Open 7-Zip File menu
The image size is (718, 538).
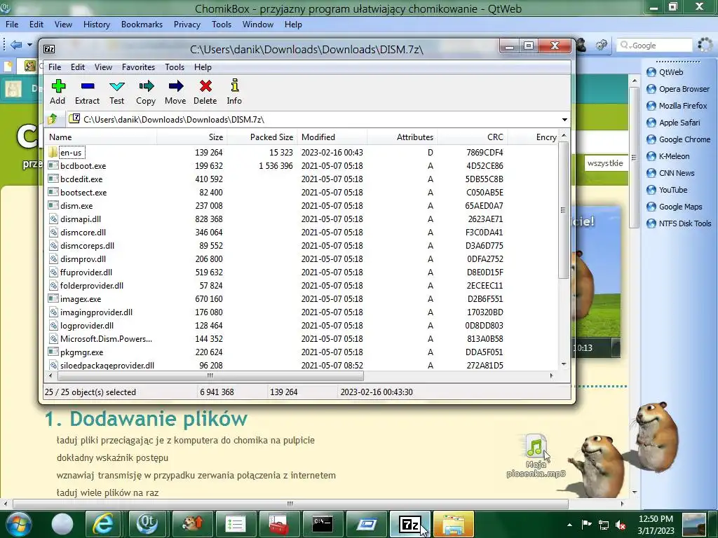click(x=55, y=67)
